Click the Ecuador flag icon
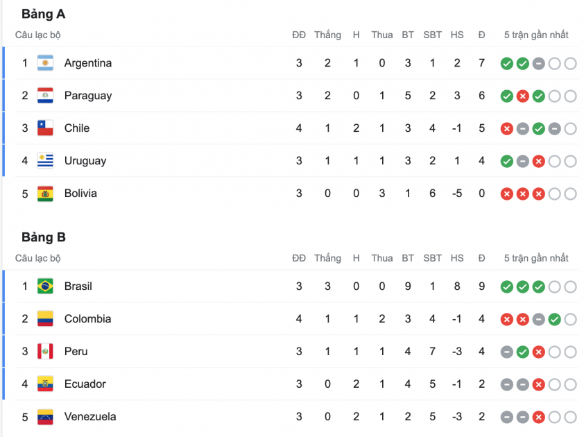 (45, 384)
